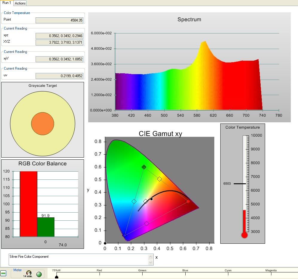This screenshot has width=298, height=279.
Task: Click the cyan secondary diamond on CIE gamut
Action: tap(134, 202)
